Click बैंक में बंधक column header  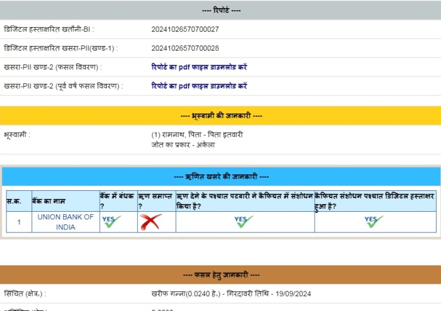pyautogui.click(x=118, y=201)
